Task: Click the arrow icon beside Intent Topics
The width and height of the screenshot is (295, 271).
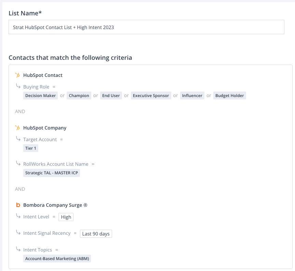Action: click(x=18, y=249)
